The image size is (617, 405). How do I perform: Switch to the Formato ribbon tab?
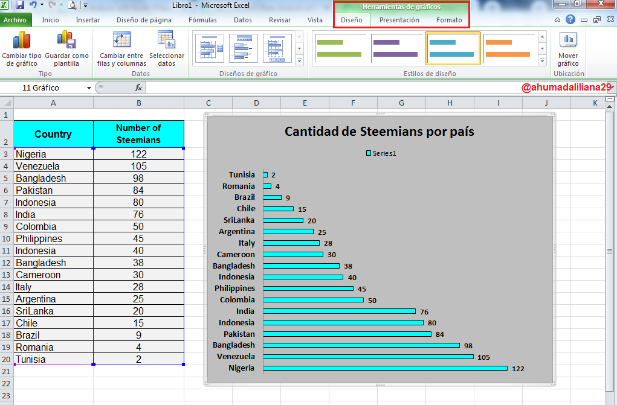pos(449,20)
